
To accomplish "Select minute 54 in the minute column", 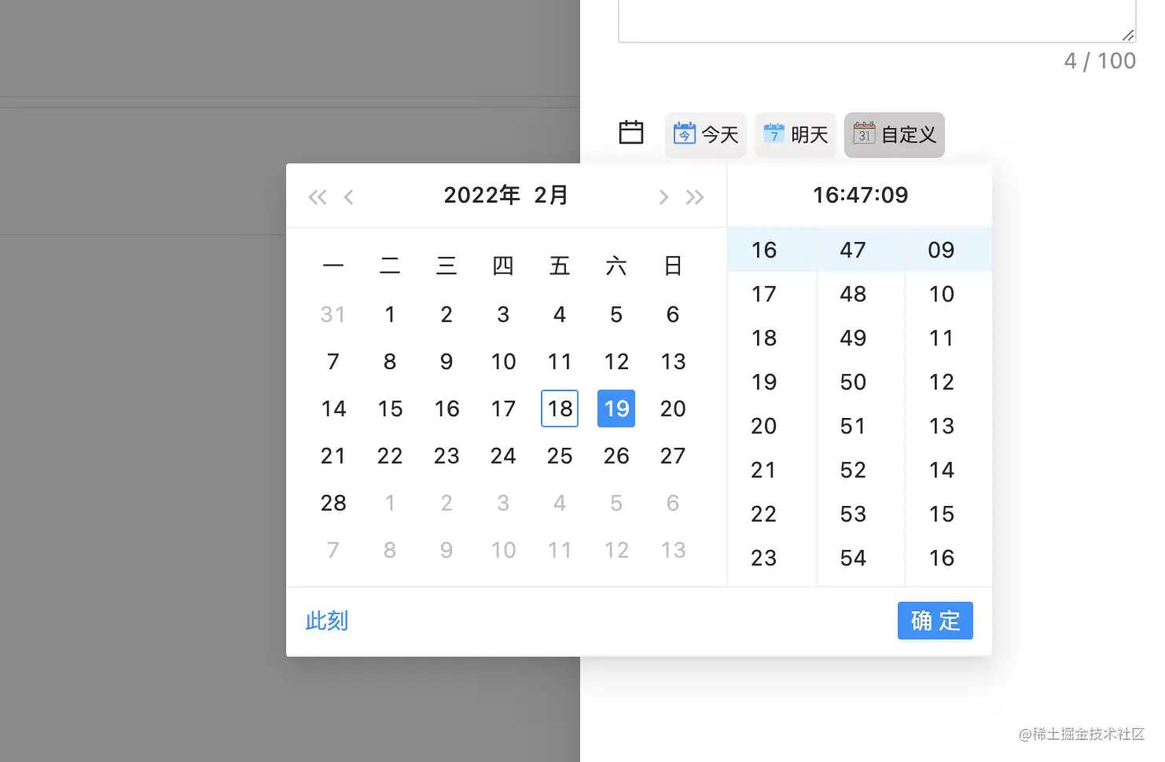I will [x=861, y=558].
